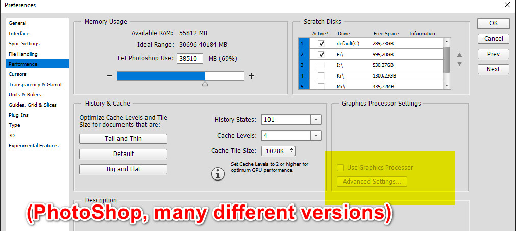Activate the K:\ scratch disk checkbox
Image resolution: width=516 pixels, height=231 pixels.
[321, 75]
